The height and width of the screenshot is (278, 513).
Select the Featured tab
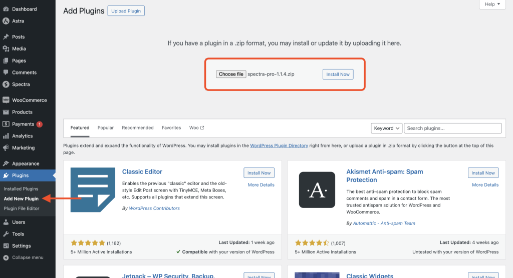[80, 127]
